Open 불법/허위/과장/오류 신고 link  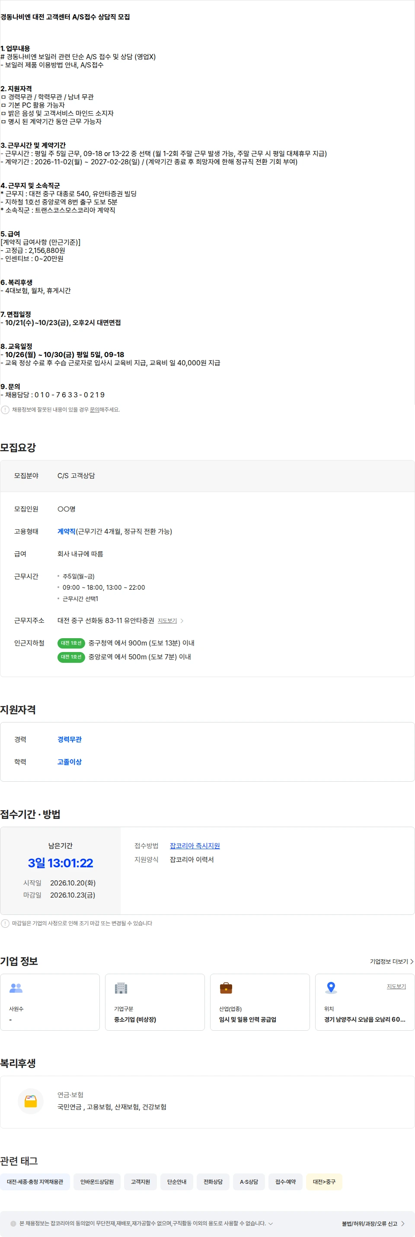pyautogui.click(x=373, y=1224)
